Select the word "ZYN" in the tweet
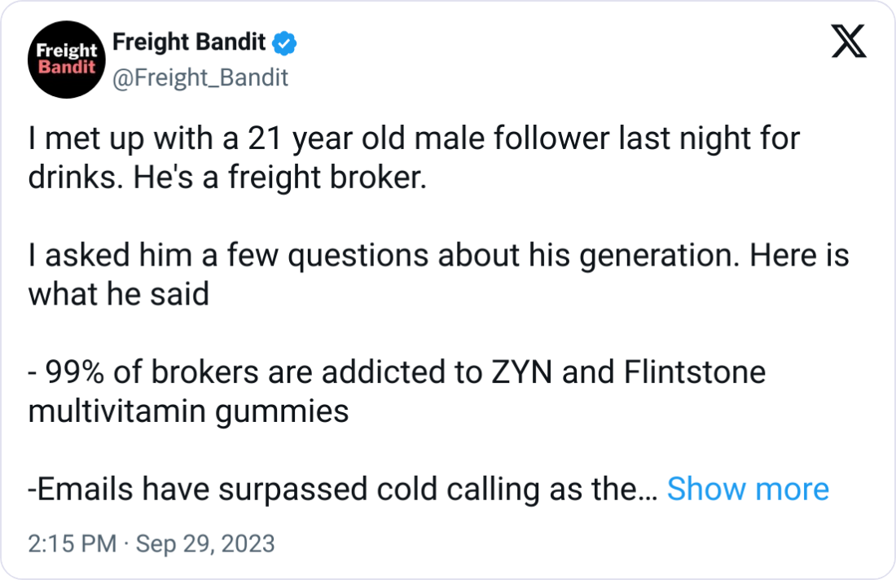 [x=521, y=372]
